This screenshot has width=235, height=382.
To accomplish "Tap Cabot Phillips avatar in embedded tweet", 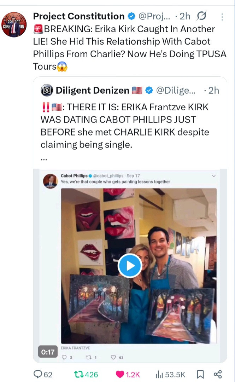I will coord(50,181).
